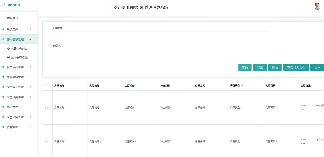Click the icon next to 房屋信息列表
The image size is (324, 157).
click(8, 49)
